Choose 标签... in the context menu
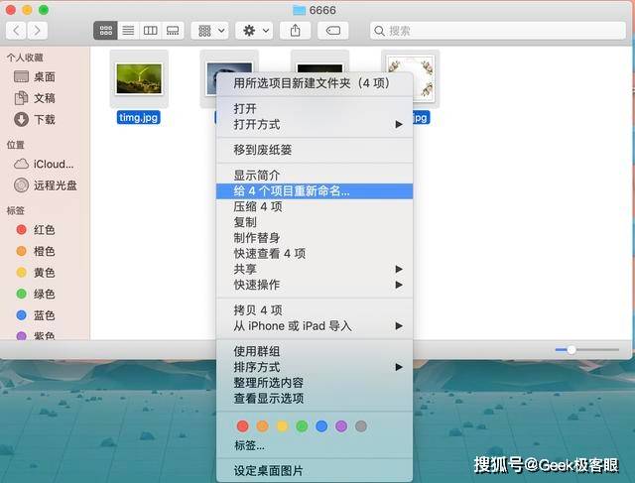This screenshot has width=635, height=483. (x=315, y=445)
